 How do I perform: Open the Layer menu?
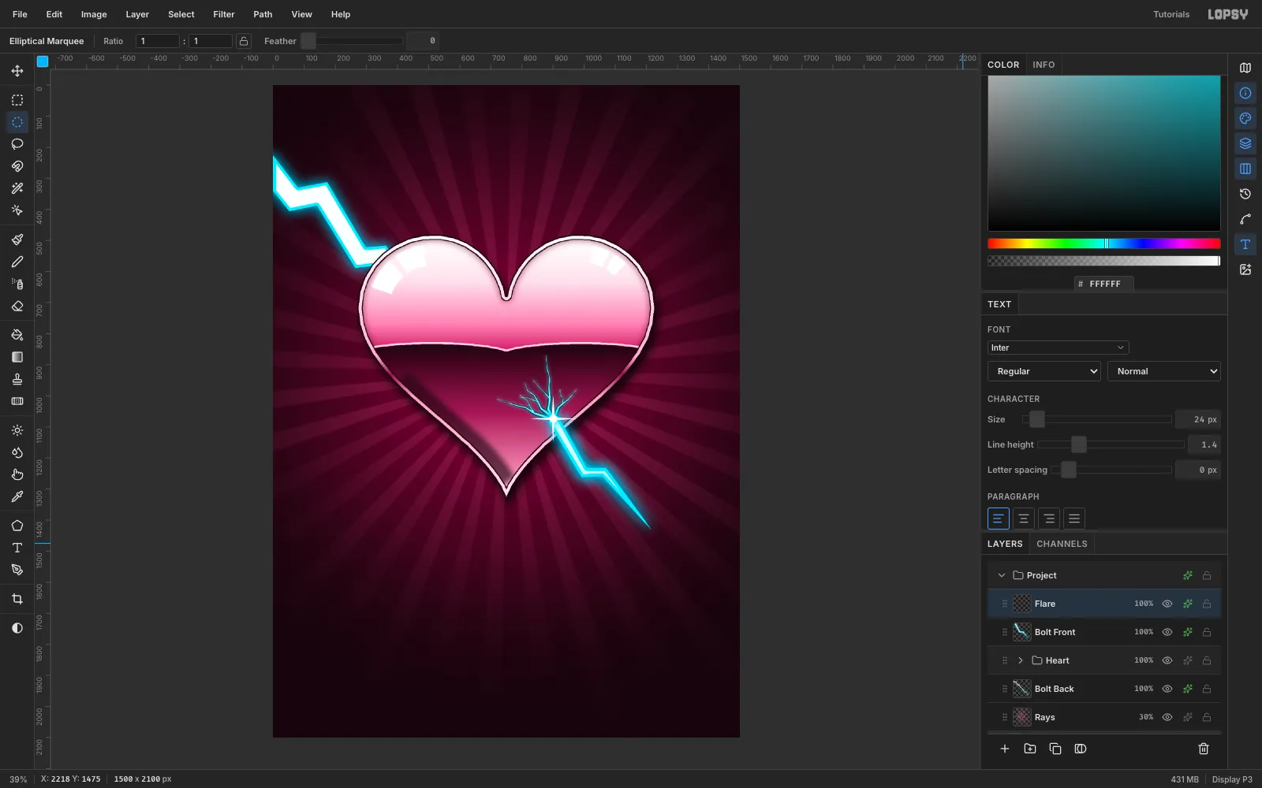[x=137, y=14]
